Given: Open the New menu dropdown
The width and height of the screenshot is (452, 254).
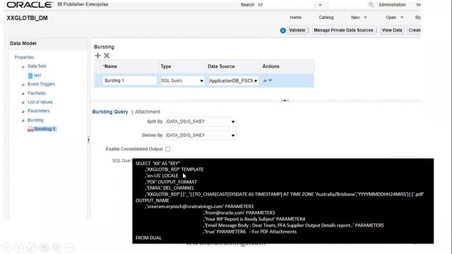Looking at the screenshot, I should tap(365, 18).
